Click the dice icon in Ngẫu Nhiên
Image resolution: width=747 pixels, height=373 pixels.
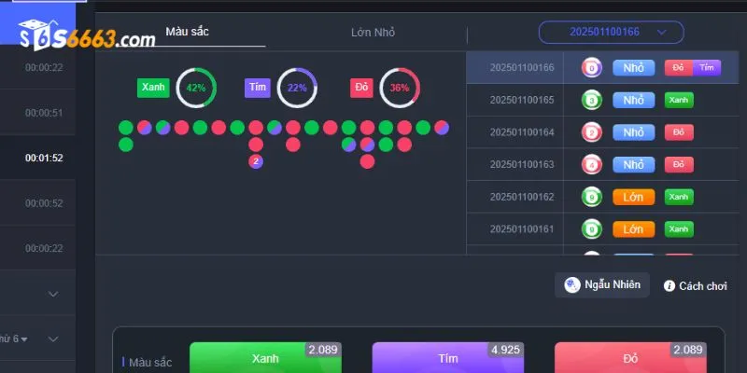[x=572, y=285]
